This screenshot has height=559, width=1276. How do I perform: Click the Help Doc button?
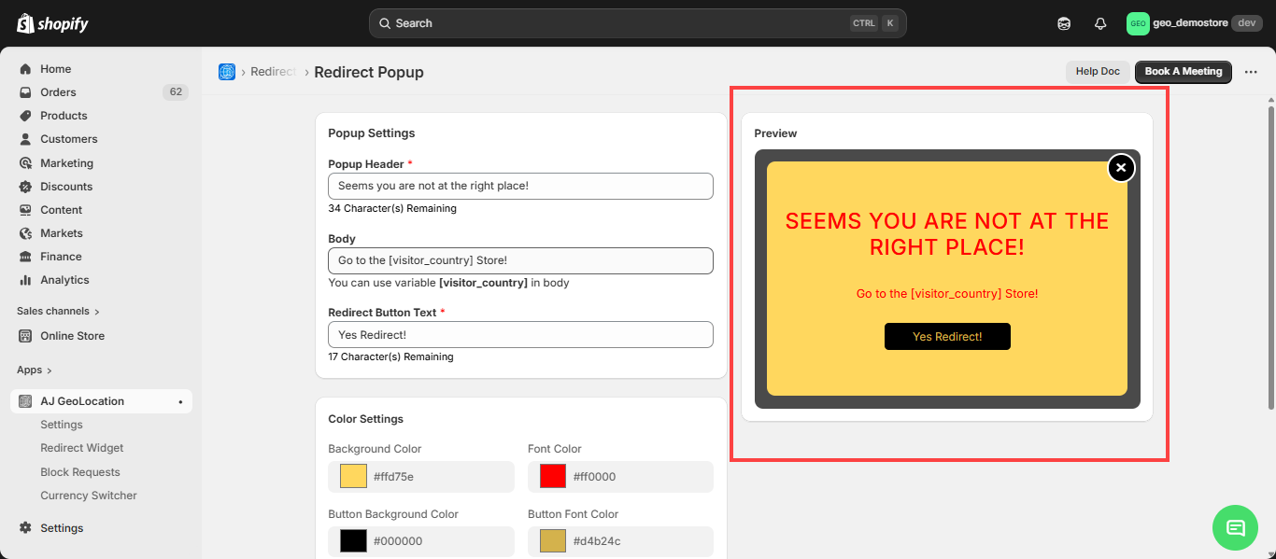pos(1098,72)
